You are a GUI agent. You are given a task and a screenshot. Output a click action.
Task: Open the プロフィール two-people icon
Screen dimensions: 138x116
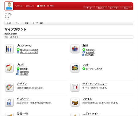coord(9,49)
